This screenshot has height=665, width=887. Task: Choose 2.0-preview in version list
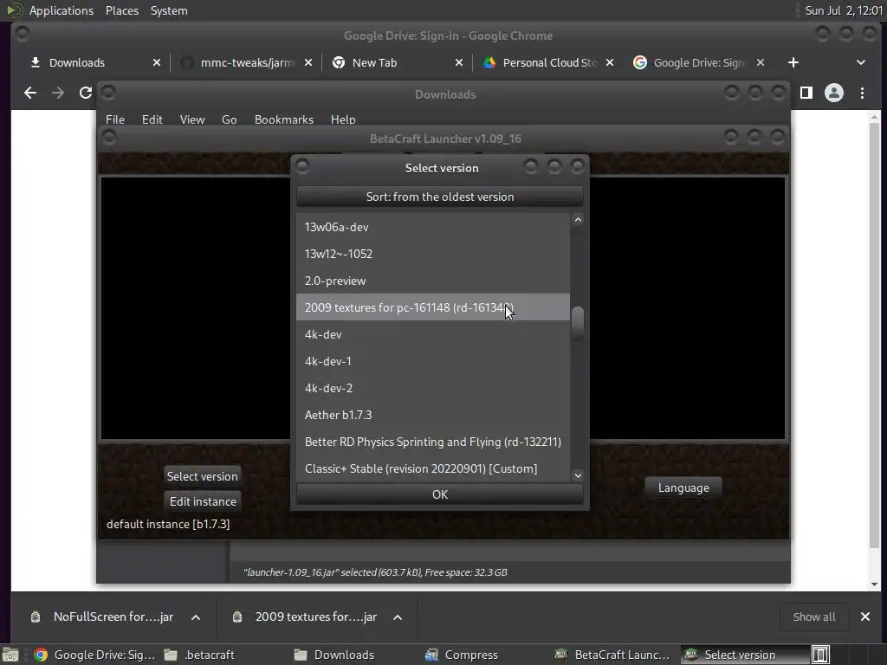(x=433, y=281)
